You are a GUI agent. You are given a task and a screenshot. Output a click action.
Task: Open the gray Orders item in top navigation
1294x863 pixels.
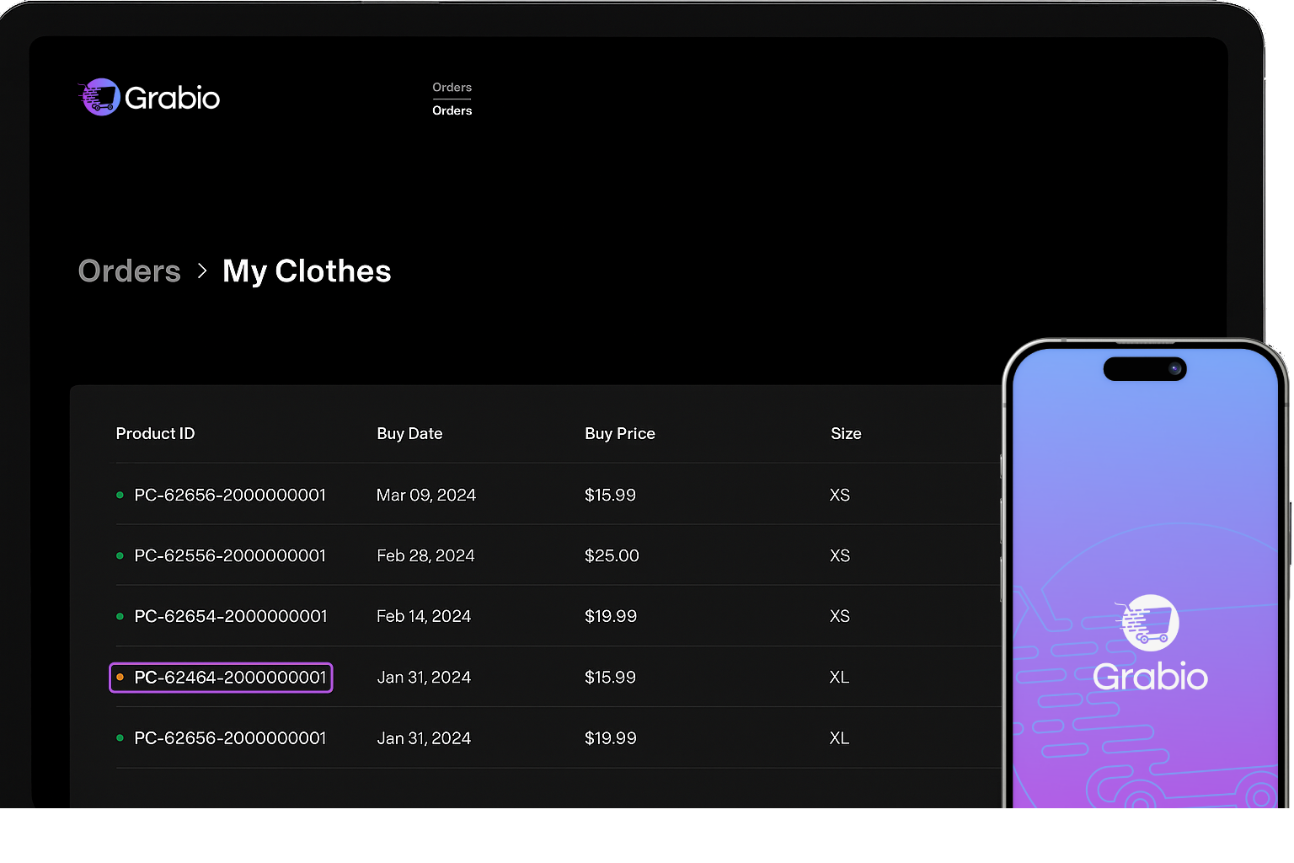(x=452, y=87)
